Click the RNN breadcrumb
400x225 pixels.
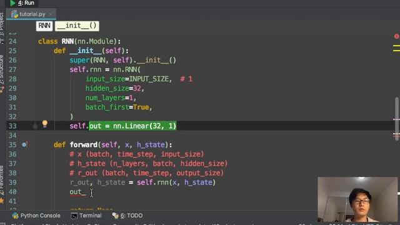tap(44, 26)
